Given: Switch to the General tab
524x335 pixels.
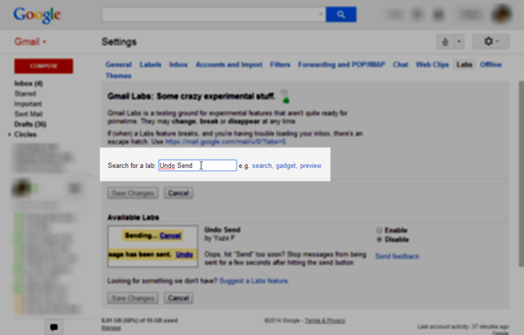Looking at the screenshot, I should [119, 65].
